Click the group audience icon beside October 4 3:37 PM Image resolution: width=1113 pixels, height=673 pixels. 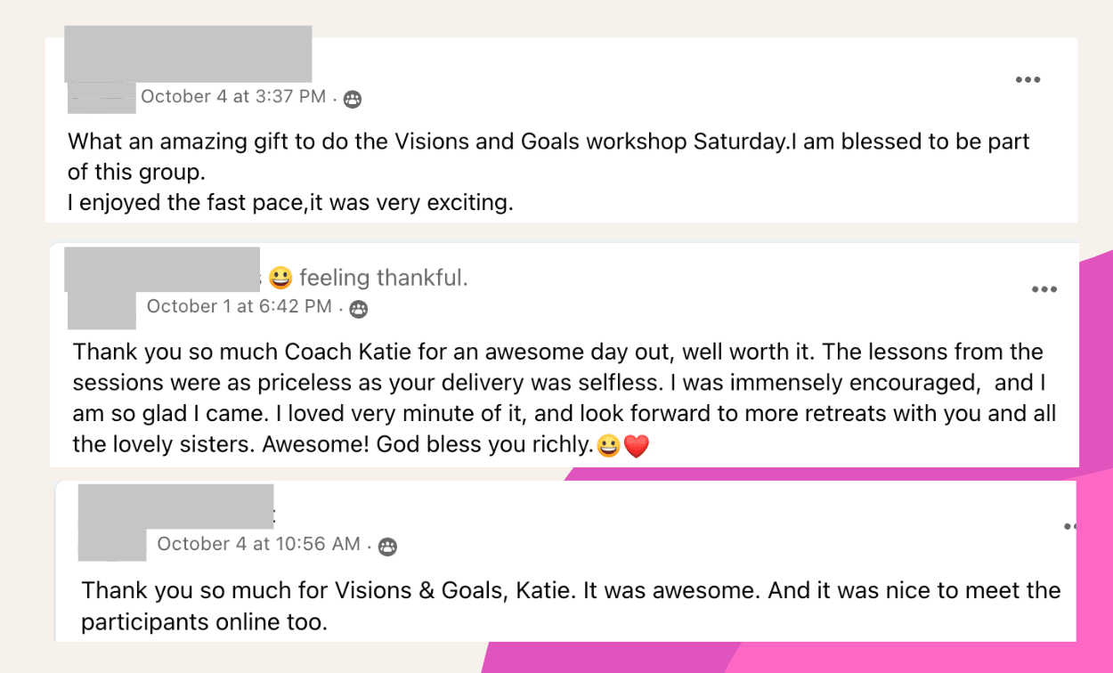pos(353,99)
